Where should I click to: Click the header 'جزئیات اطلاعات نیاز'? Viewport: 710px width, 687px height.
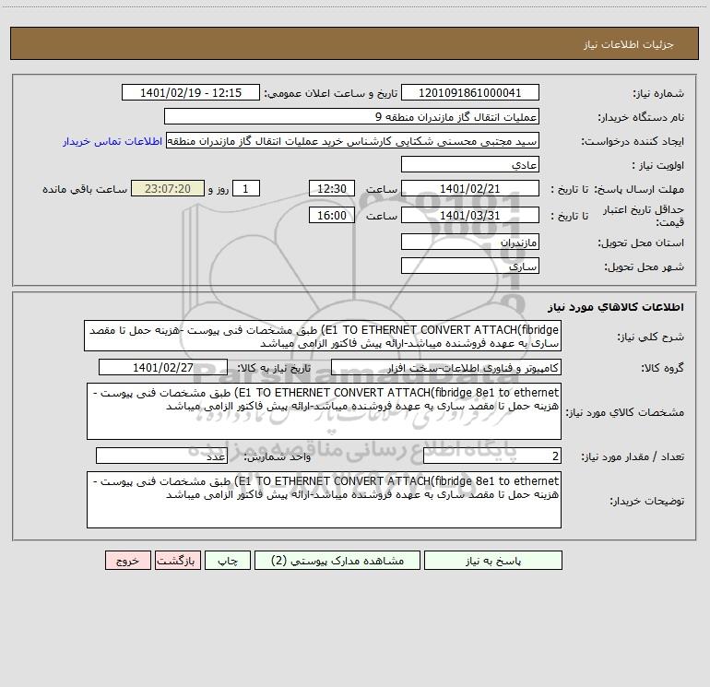[629, 44]
